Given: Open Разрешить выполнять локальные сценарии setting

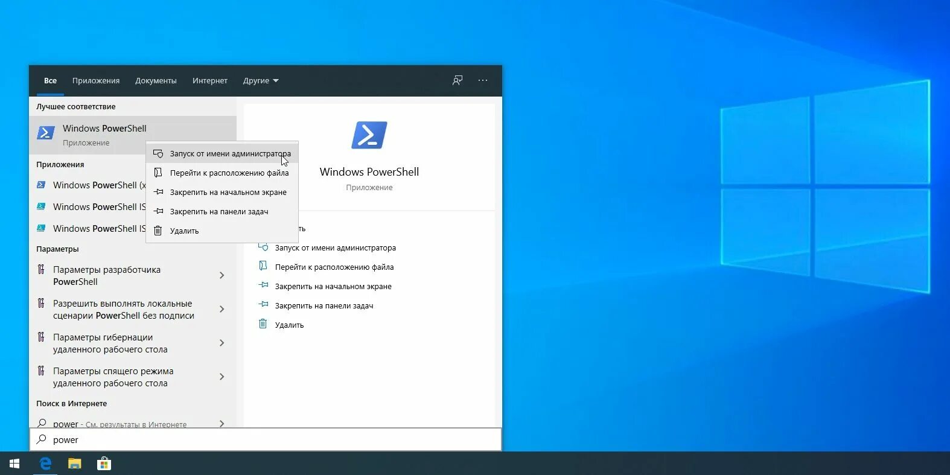Looking at the screenshot, I should [x=133, y=309].
